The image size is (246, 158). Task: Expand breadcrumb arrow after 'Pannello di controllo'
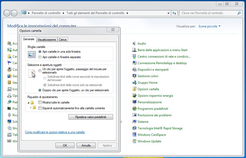coord(63,13)
